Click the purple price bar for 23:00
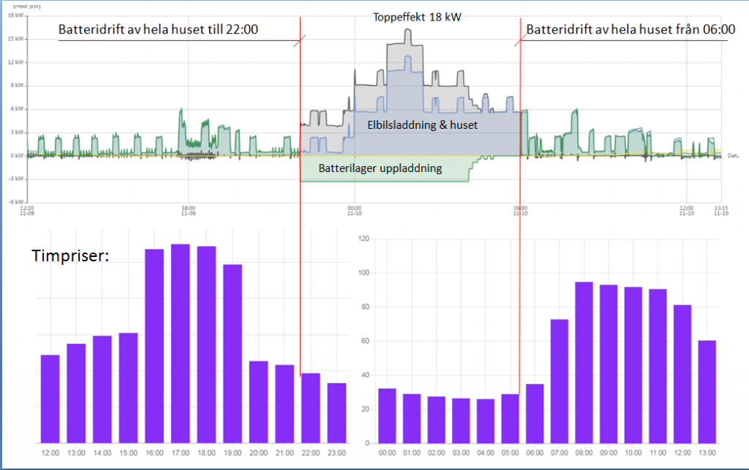The image size is (749, 470). pos(336,413)
